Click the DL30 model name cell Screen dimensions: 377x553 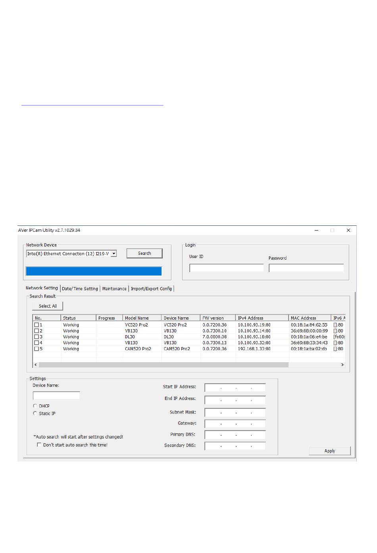[x=130, y=337]
